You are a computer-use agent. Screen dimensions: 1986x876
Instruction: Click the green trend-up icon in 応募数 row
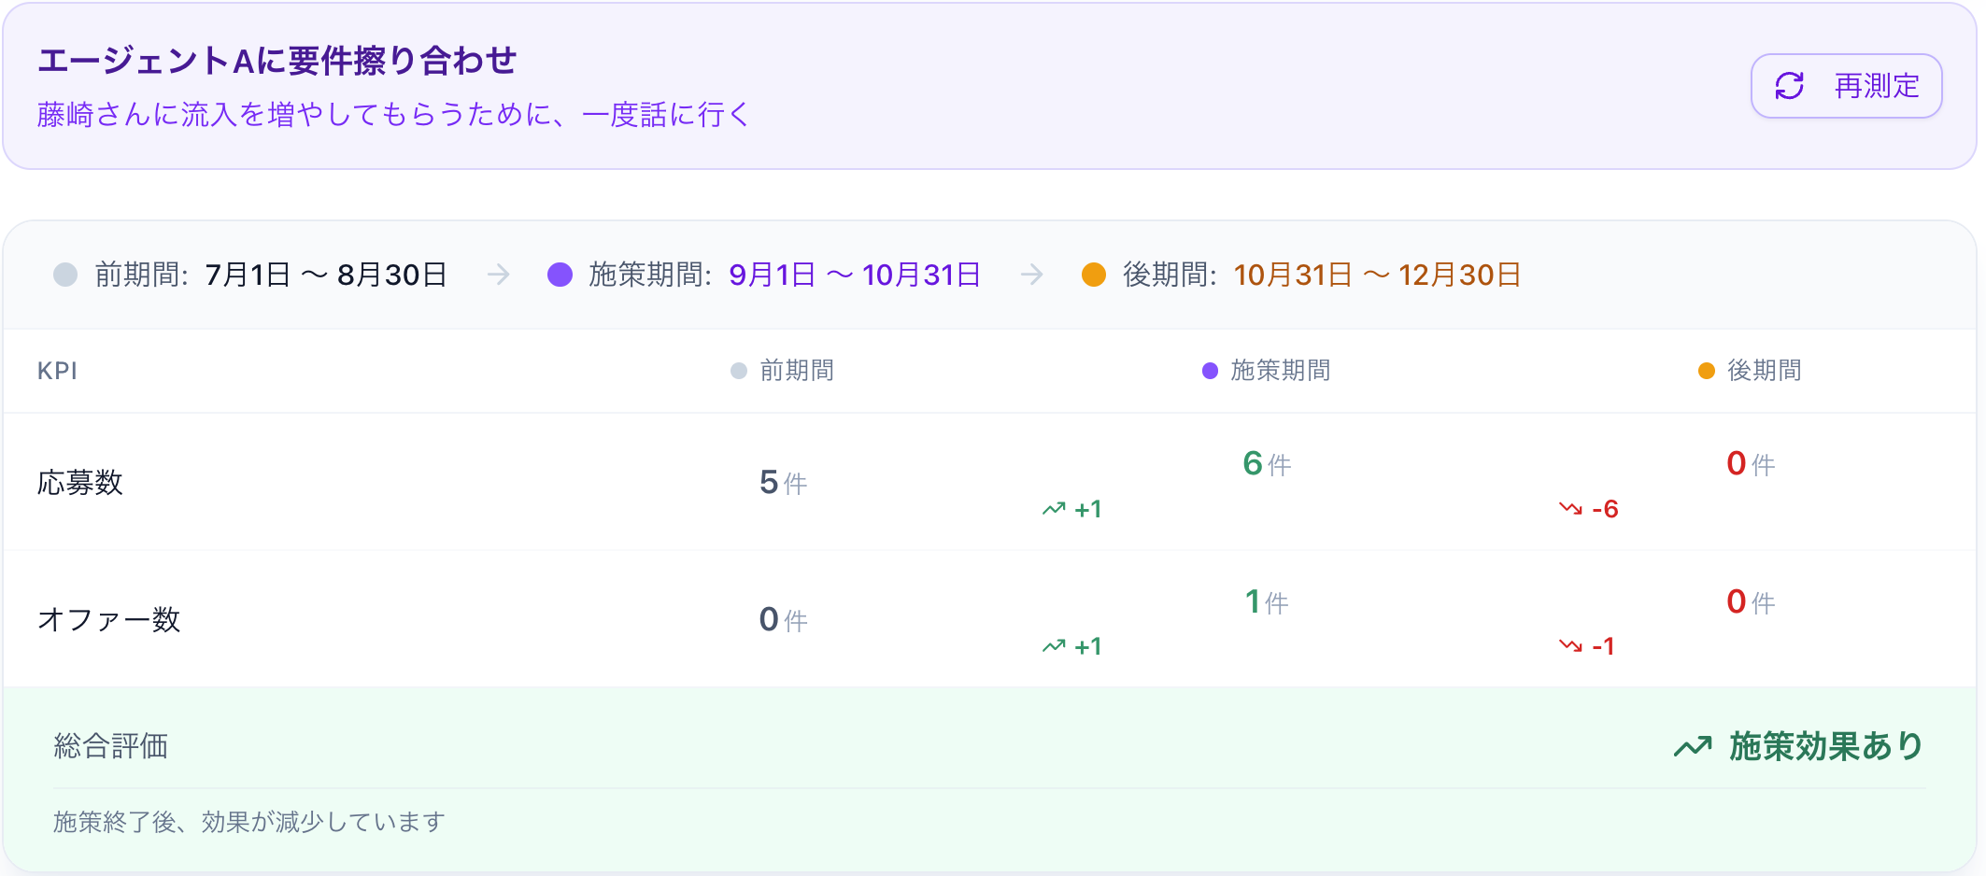[x=1054, y=509]
